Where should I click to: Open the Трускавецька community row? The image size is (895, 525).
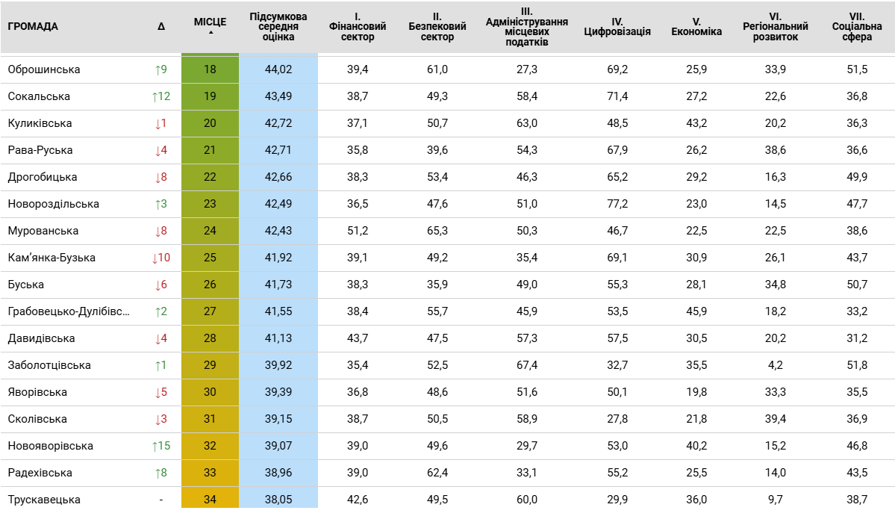(44, 500)
